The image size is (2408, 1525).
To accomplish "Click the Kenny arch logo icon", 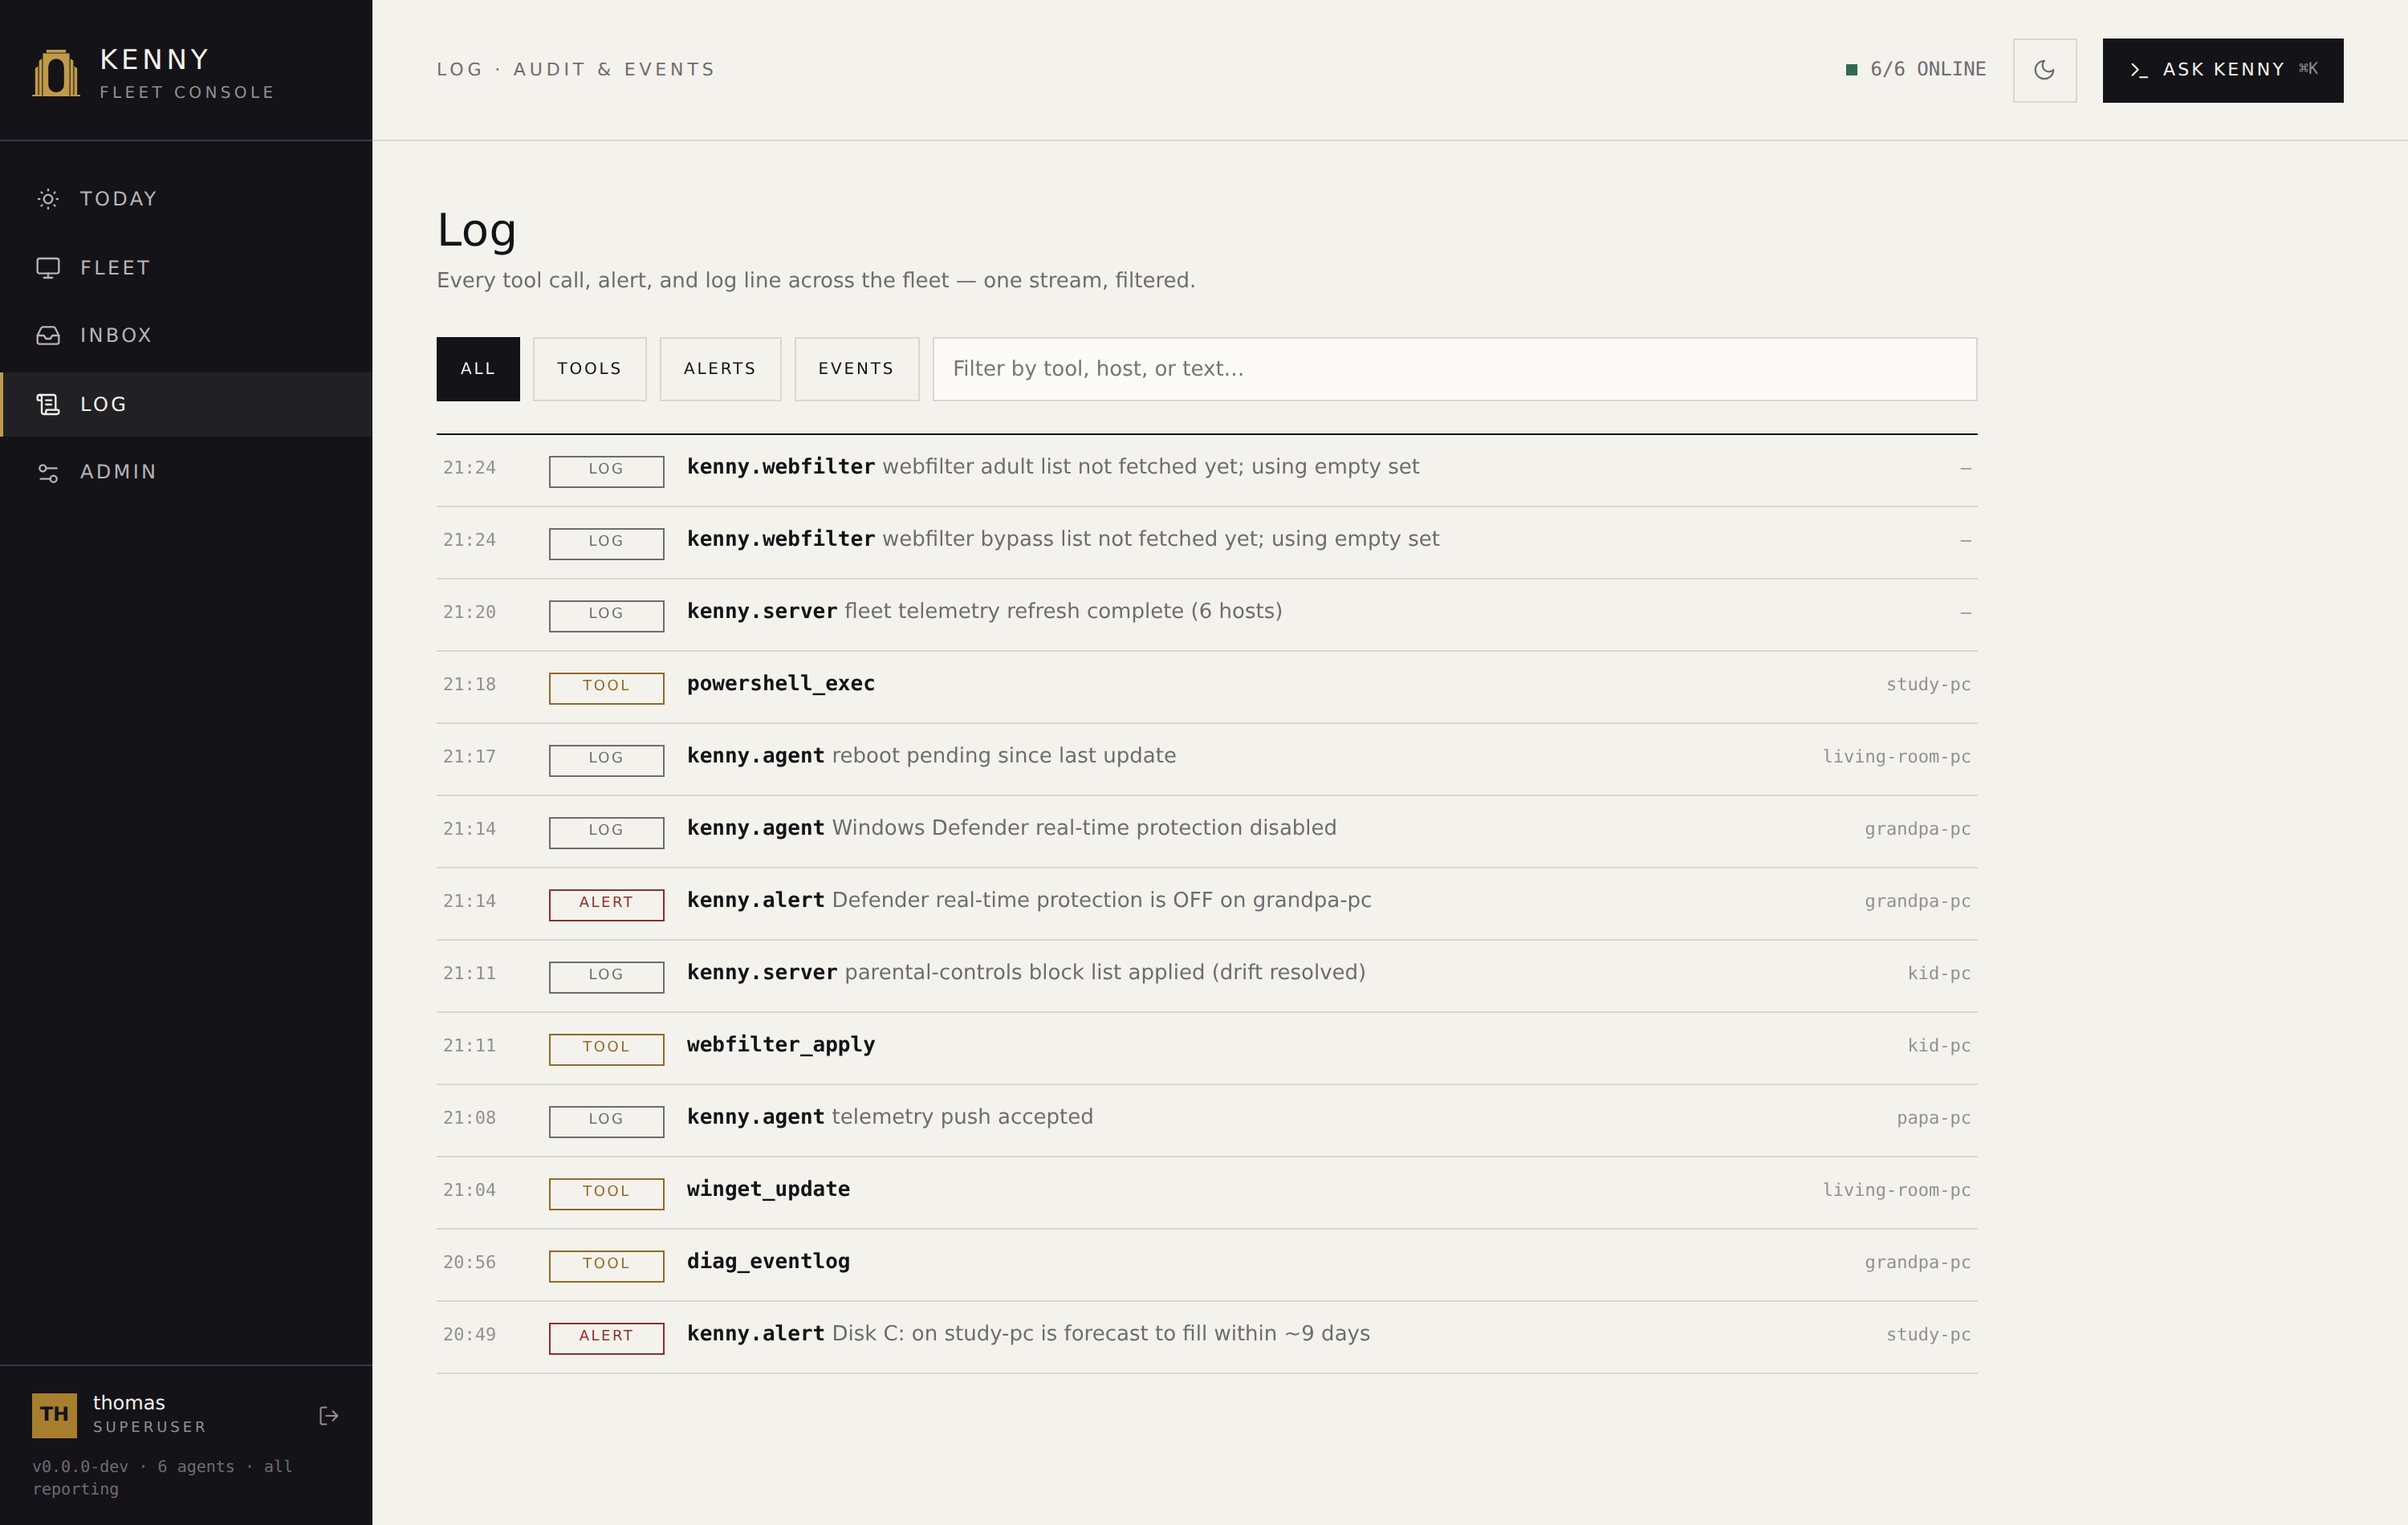I will pyautogui.click(x=56, y=73).
